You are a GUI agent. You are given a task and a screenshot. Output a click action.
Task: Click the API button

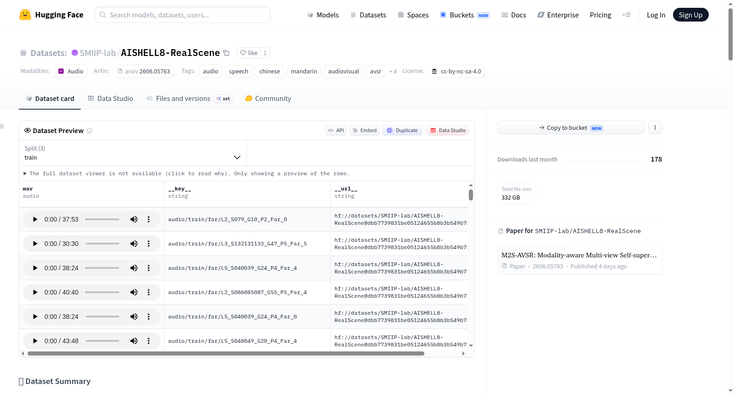pyautogui.click(x=336, y=130)
